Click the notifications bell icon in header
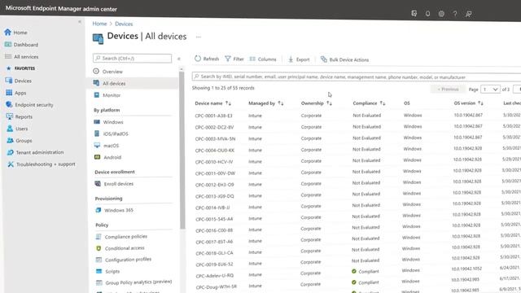The height and width of the screenshot is (293, 521). 427,14
